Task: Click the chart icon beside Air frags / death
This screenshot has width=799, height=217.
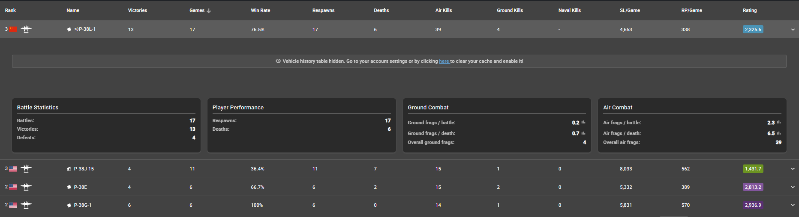Action: 779,133
